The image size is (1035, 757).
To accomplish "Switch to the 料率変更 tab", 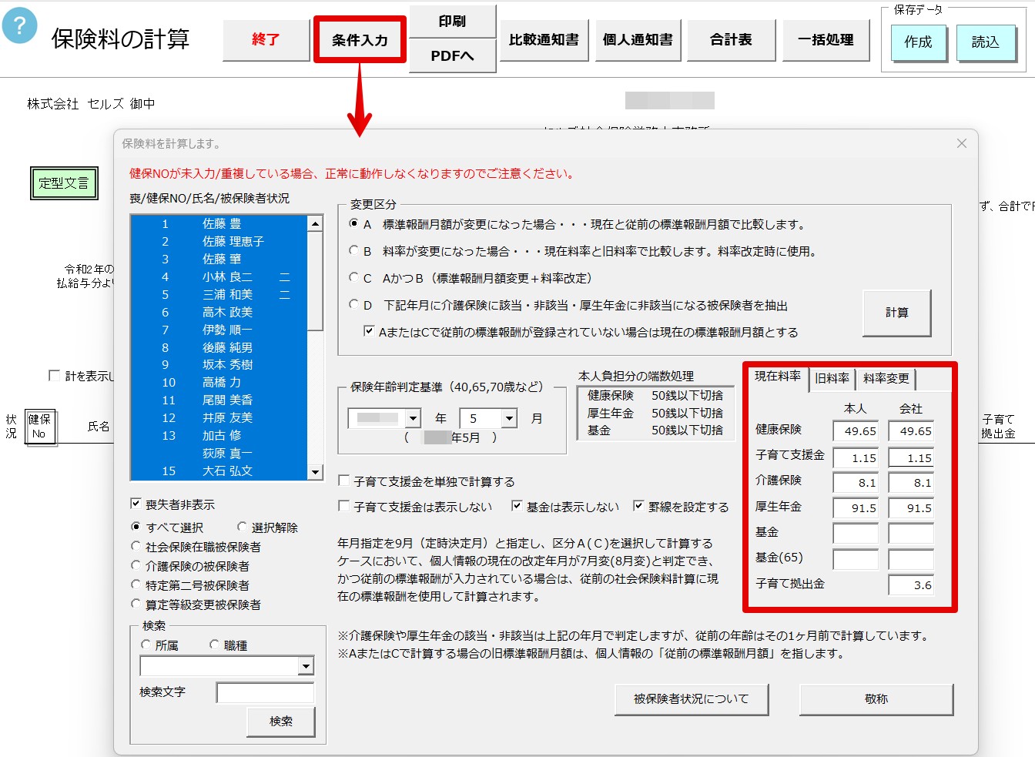I will (886, 378).
